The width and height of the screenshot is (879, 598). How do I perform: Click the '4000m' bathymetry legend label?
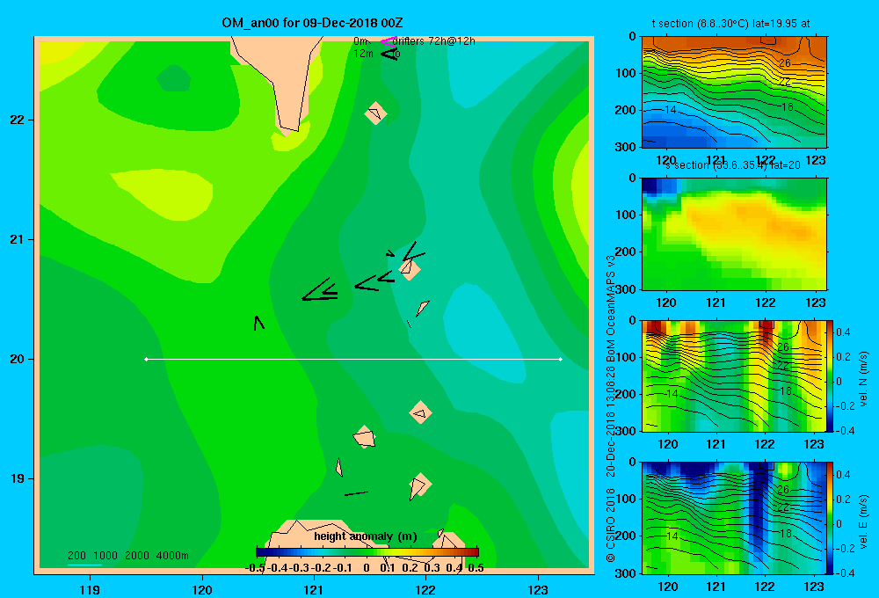(x=172, y=556)
